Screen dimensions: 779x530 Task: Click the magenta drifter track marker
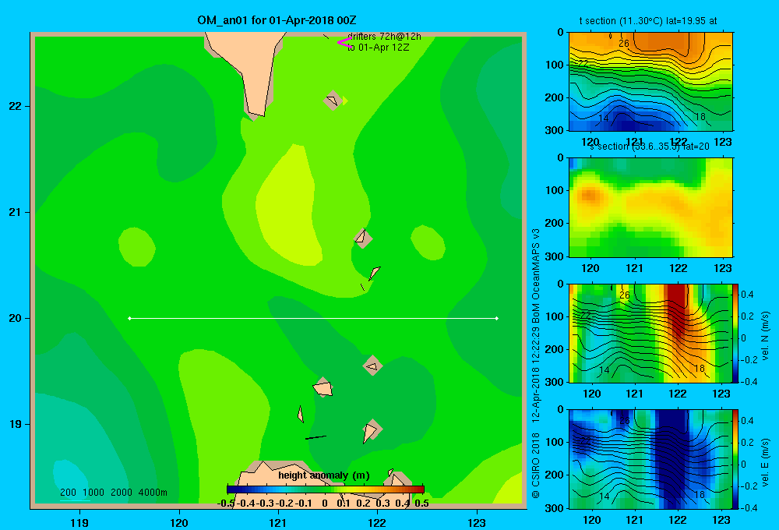click(344, 42)
